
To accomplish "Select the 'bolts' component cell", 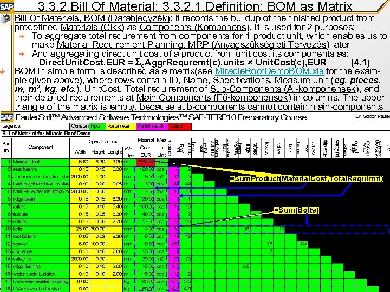I will click(x=41, y=229).
